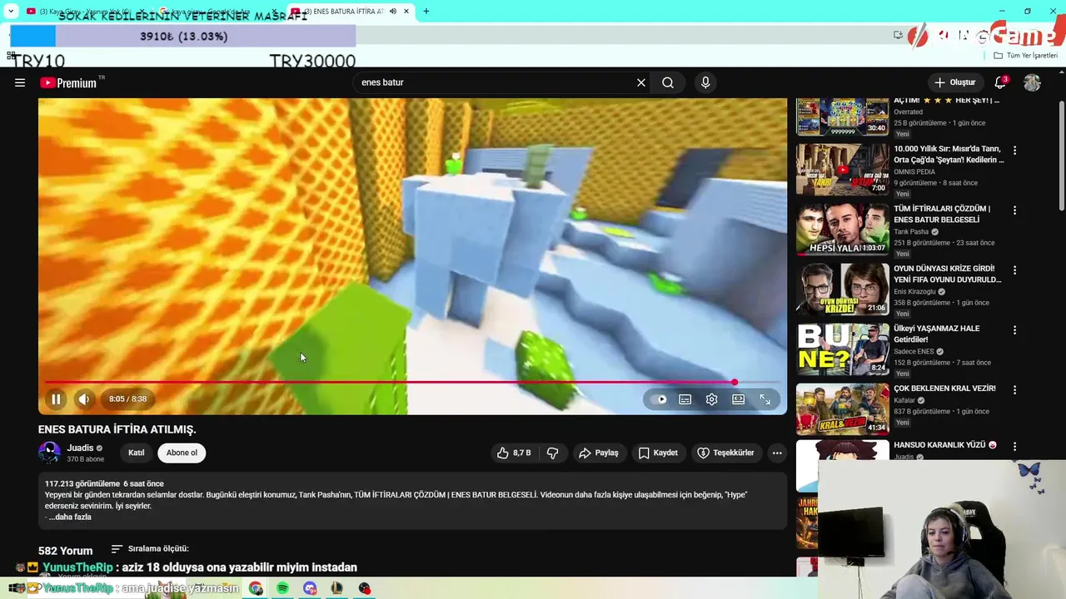Open the tab search dropdown arrow

(11, 11)
